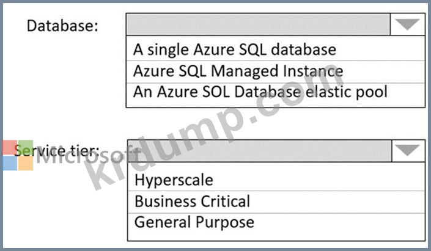The image size is (431, 251).
Task: Choose the Azure SQL Managed Instance option
Action: coord(238,70)
